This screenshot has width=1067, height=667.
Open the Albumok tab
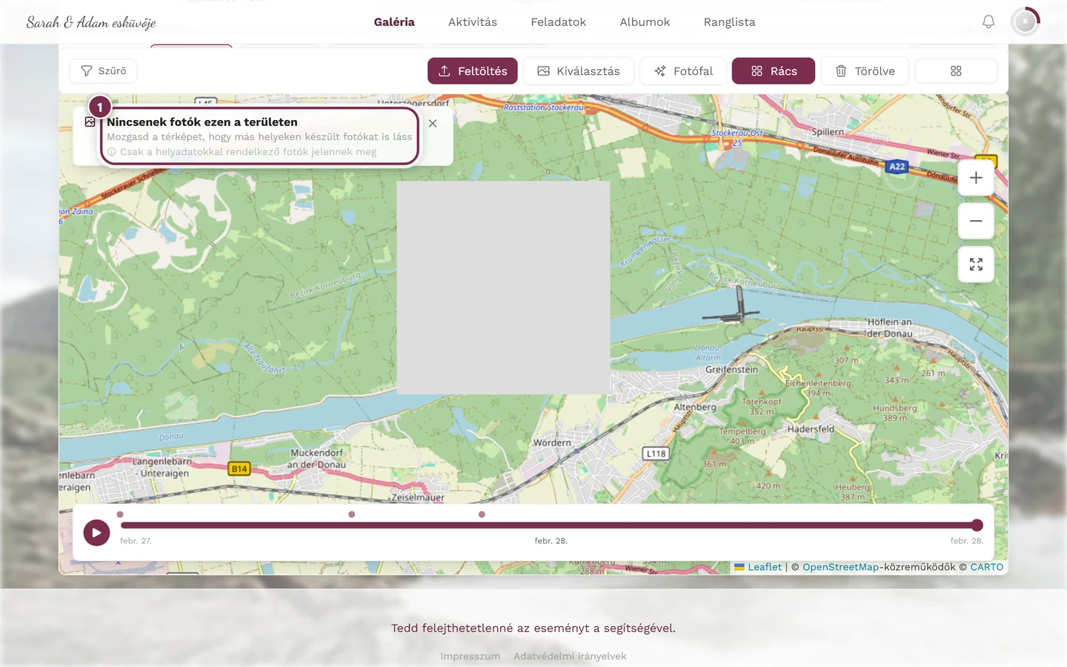645,22
